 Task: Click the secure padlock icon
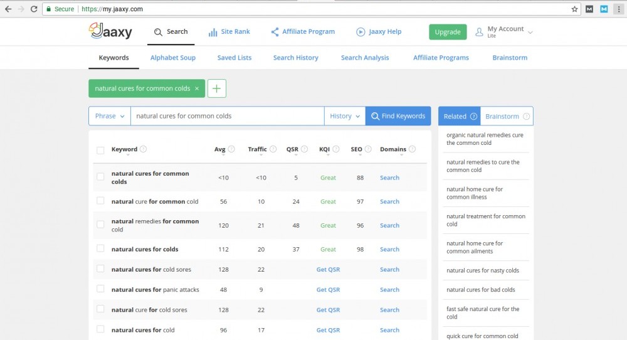(x=48, y=9)
